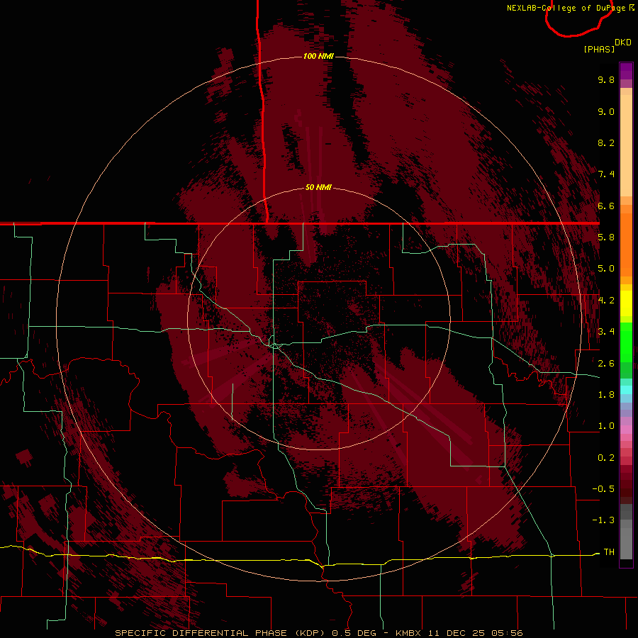Click the 1.0 legend value
The width and height of the screenshot is (638, 638).
pos(606,426)
